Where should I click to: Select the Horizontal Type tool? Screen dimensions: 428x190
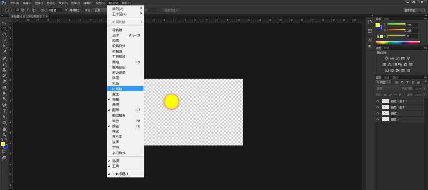tap(4, 111)
